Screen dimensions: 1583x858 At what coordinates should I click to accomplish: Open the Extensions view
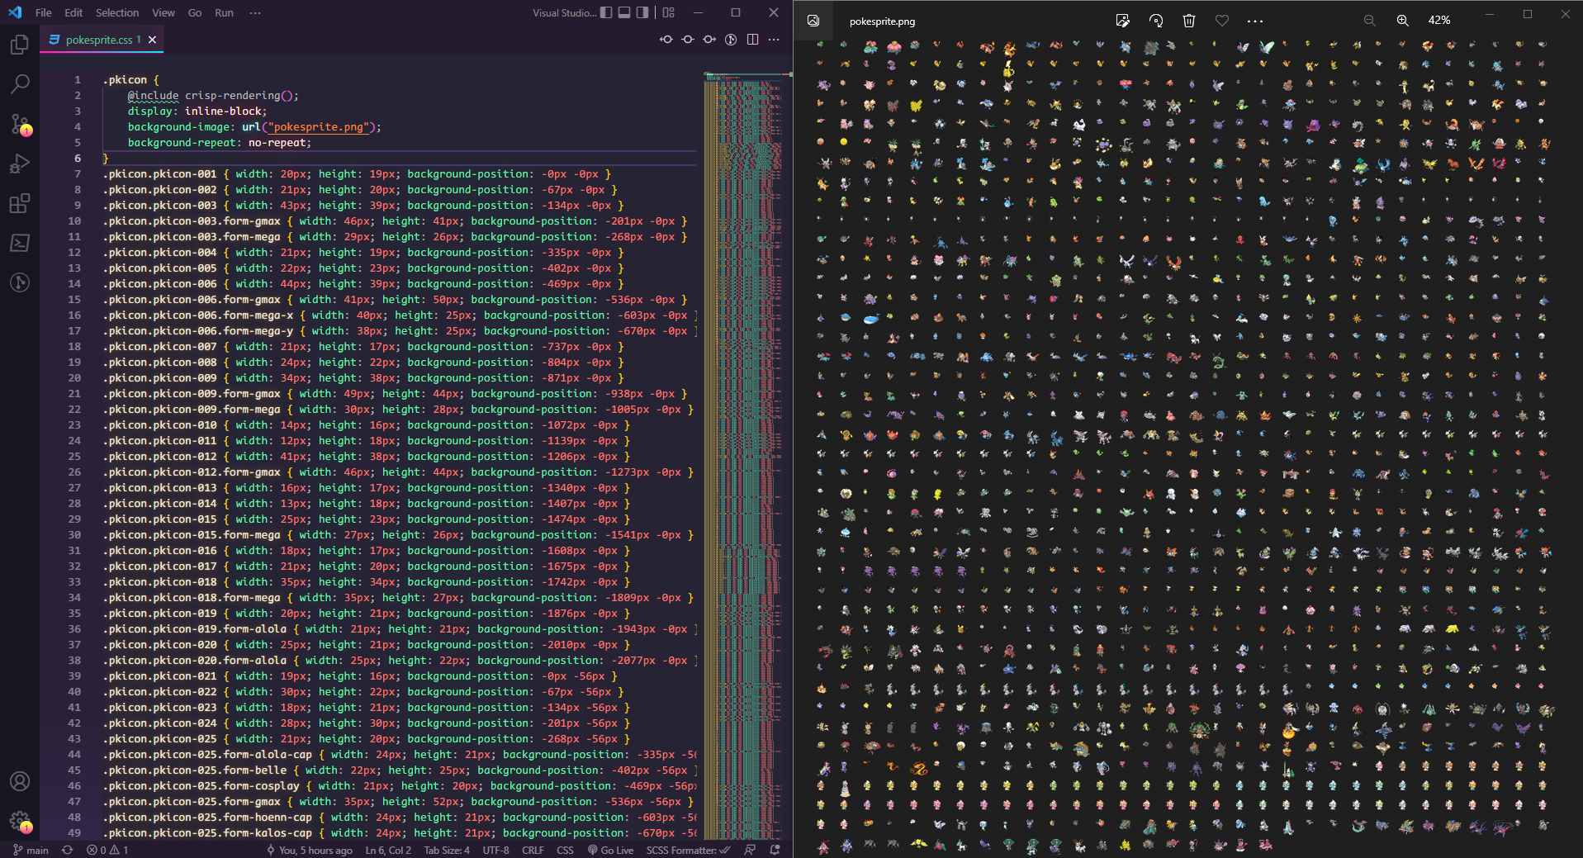pos(20,203)
